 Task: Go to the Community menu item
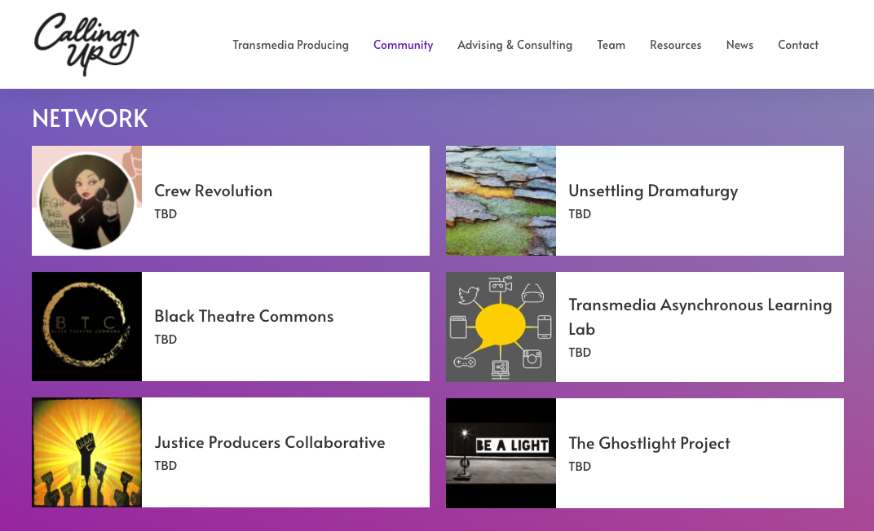tap(403, 45)
